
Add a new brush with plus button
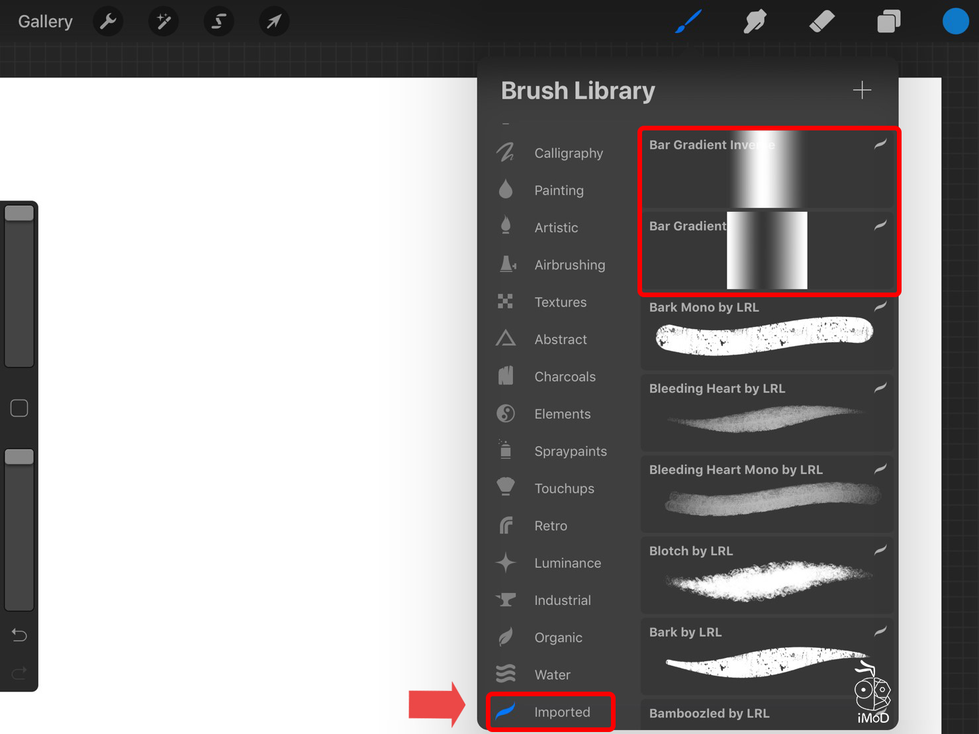[862, 90]
